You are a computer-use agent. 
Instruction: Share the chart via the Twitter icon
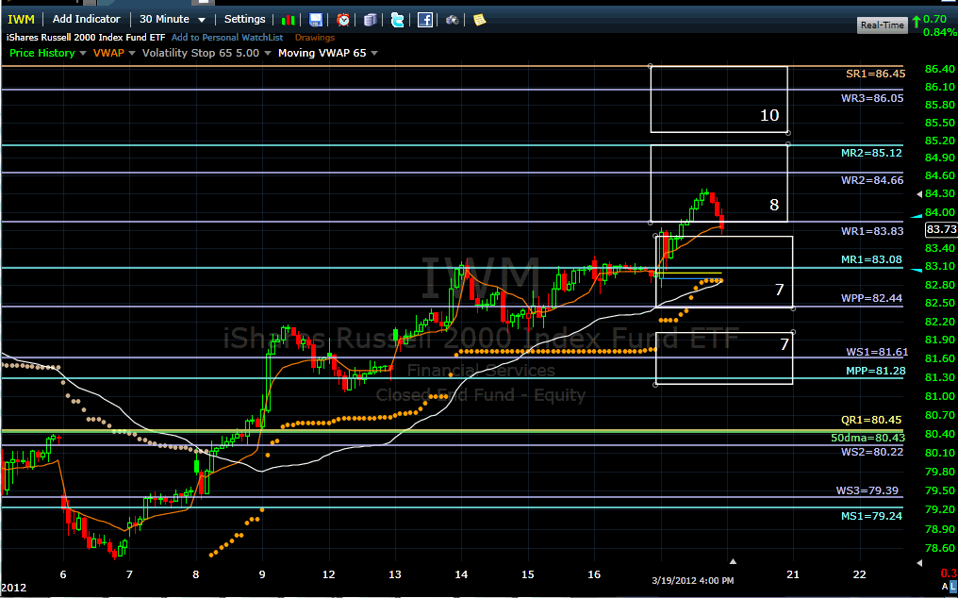(x=398, y=19)
